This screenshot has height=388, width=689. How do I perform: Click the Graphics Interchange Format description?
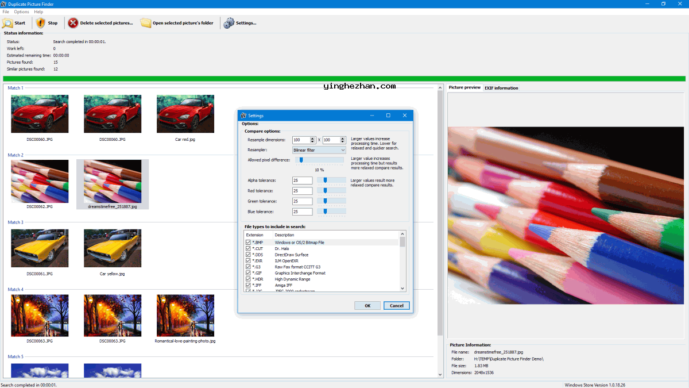pyautogui.click(x=300, y=273)
